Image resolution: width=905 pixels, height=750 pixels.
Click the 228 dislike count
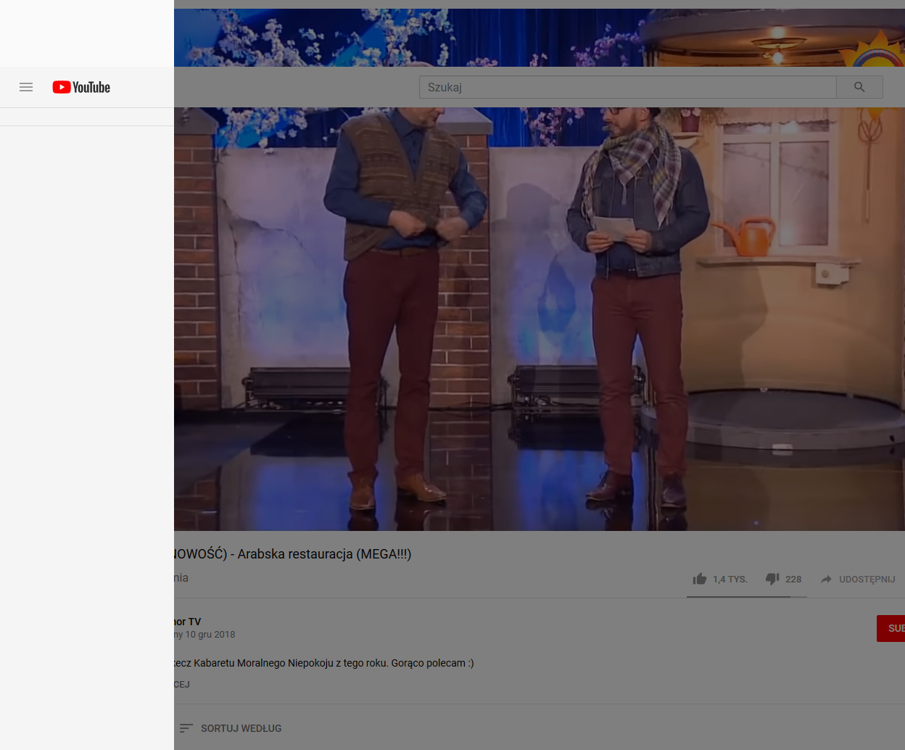(793, 580)
